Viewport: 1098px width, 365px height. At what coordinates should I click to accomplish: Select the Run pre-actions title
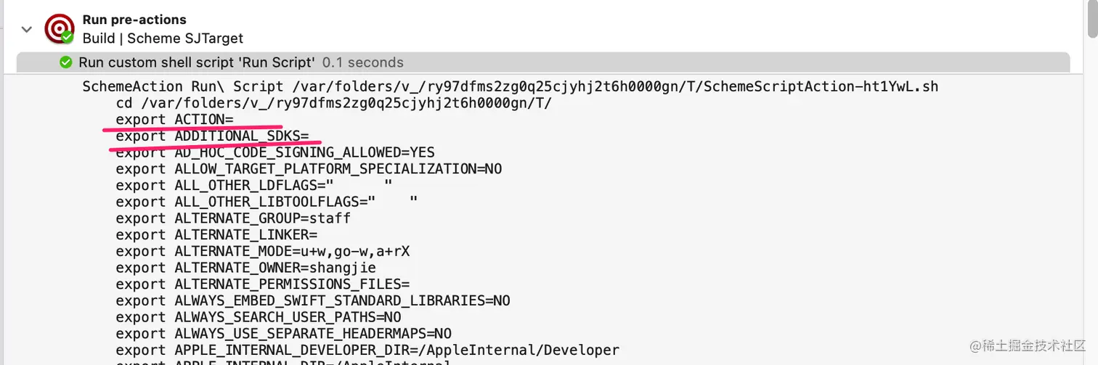(134, 20)
